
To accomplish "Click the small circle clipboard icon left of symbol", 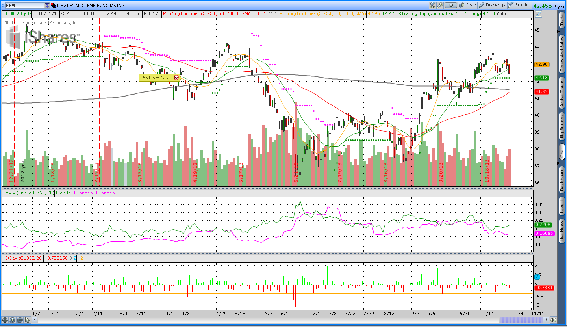I will [x=2, y=6].
